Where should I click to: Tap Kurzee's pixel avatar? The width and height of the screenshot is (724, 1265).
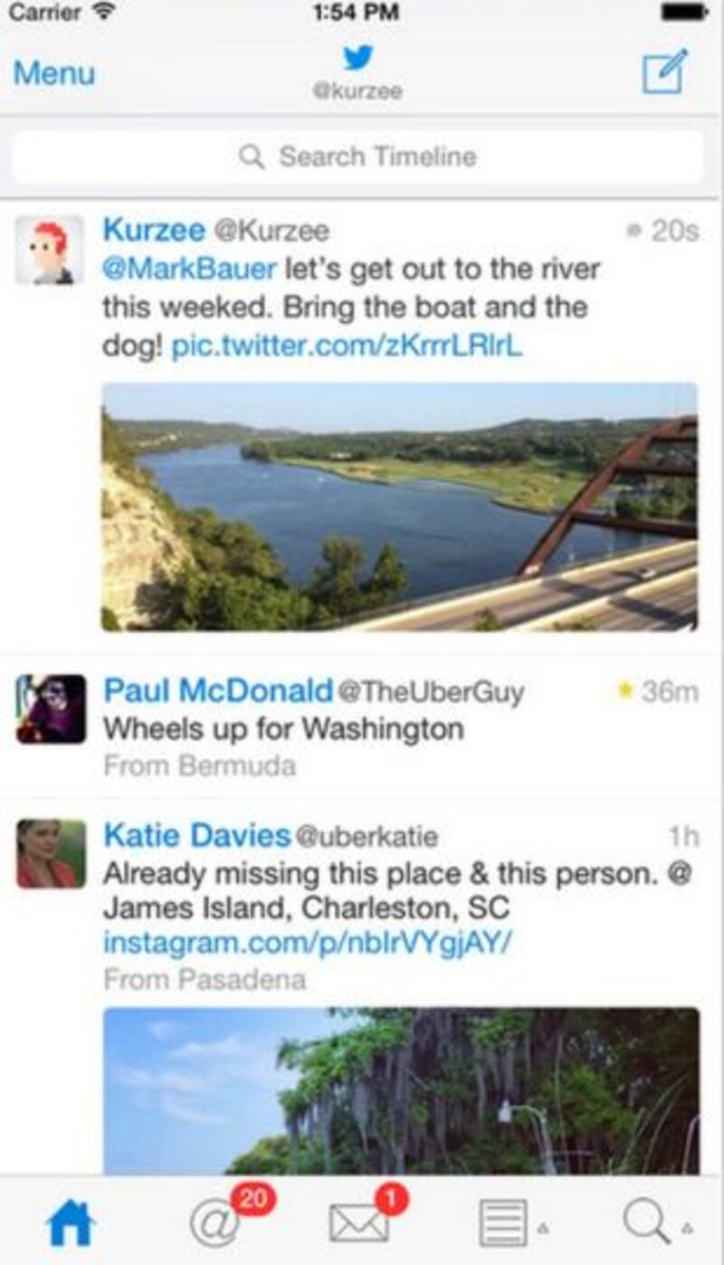point(50,251)
